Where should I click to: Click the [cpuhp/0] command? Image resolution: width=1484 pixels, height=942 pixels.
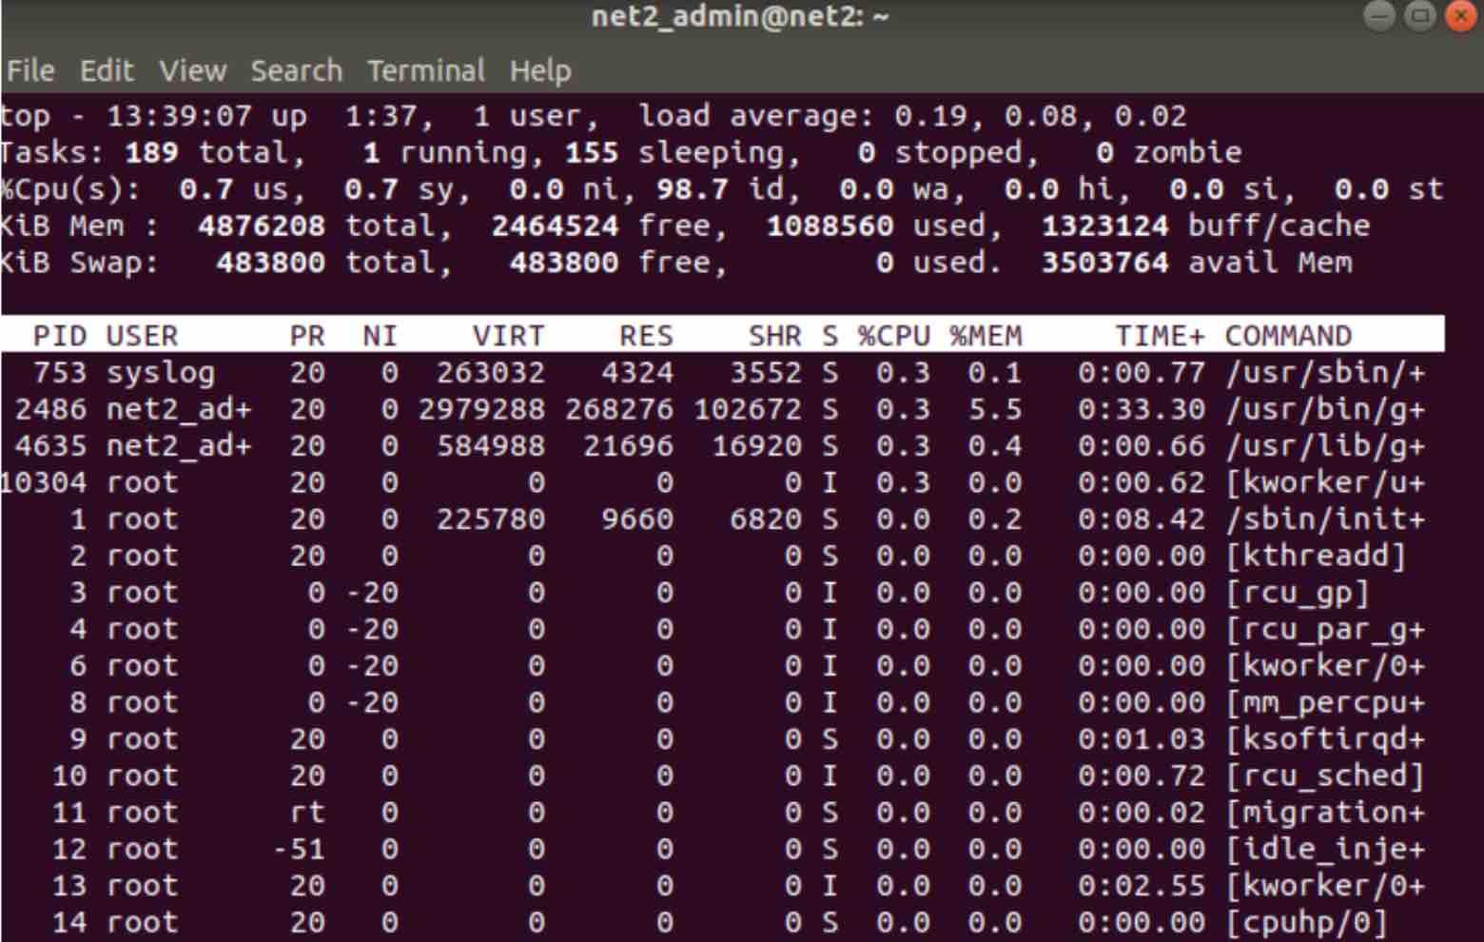tap(1307, 923)
